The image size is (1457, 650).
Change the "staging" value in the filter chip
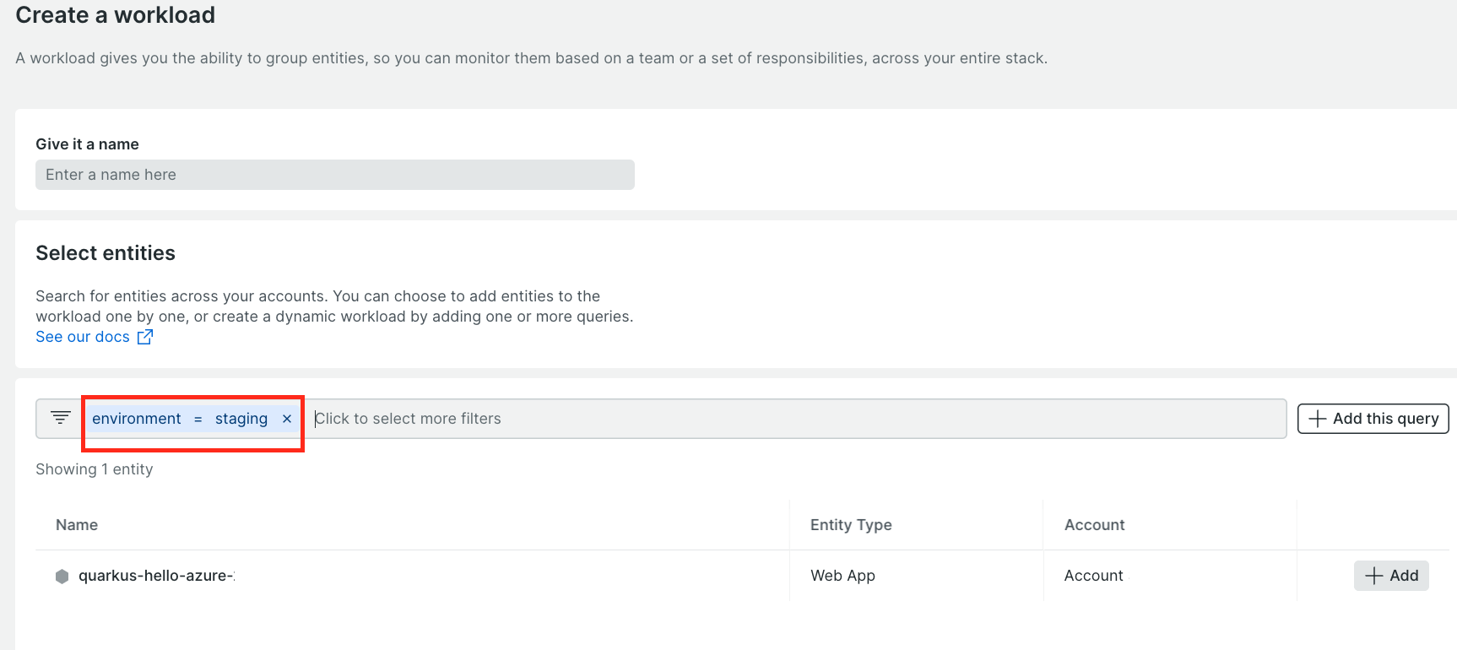[x=241, y=419]
